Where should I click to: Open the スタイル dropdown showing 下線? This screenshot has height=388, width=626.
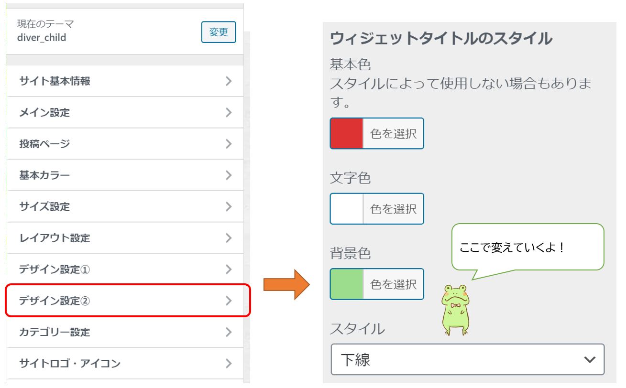[x=467, y=359]
